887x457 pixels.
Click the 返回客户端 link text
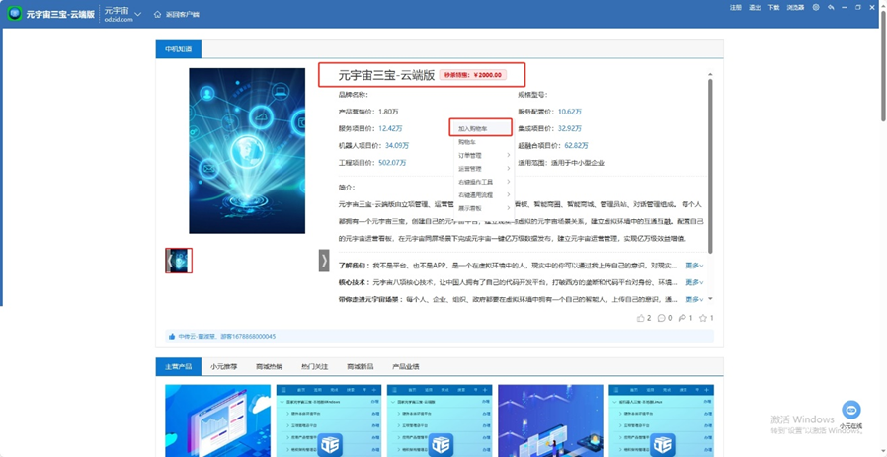point(182,14)
